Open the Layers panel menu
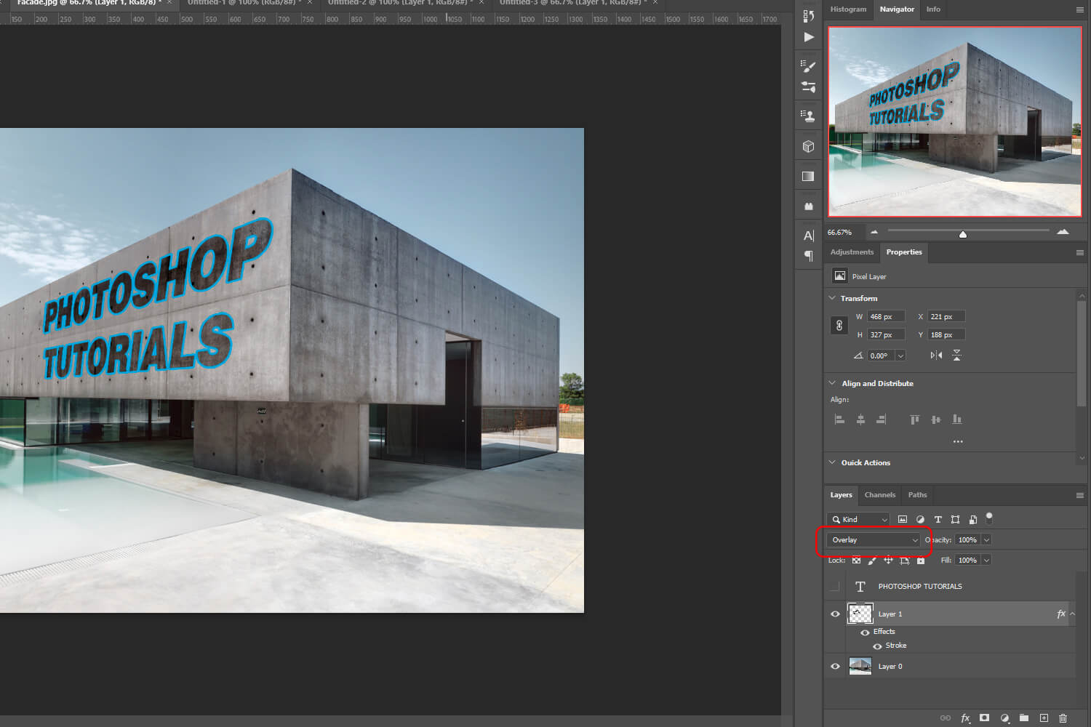Image resolution: width=1091 pixels, height=727 pixels. pos(1081,495)
